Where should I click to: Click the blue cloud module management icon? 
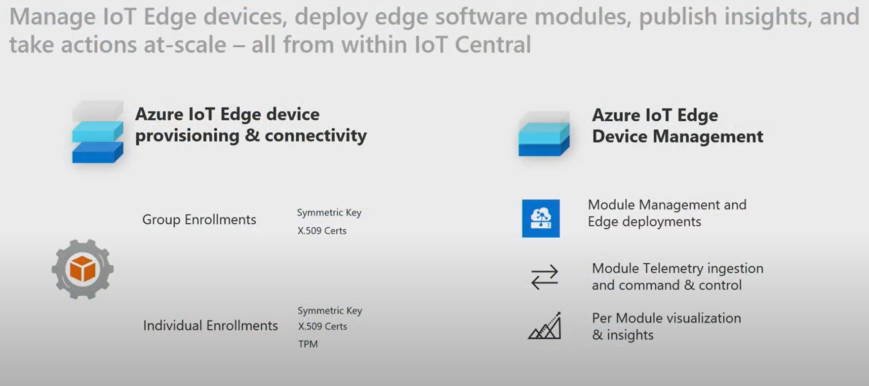pos(541,218)
